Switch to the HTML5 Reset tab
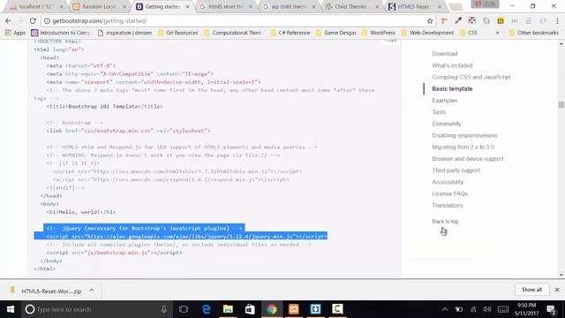Viewport: 565px width, 318px height. click(413, 6)
